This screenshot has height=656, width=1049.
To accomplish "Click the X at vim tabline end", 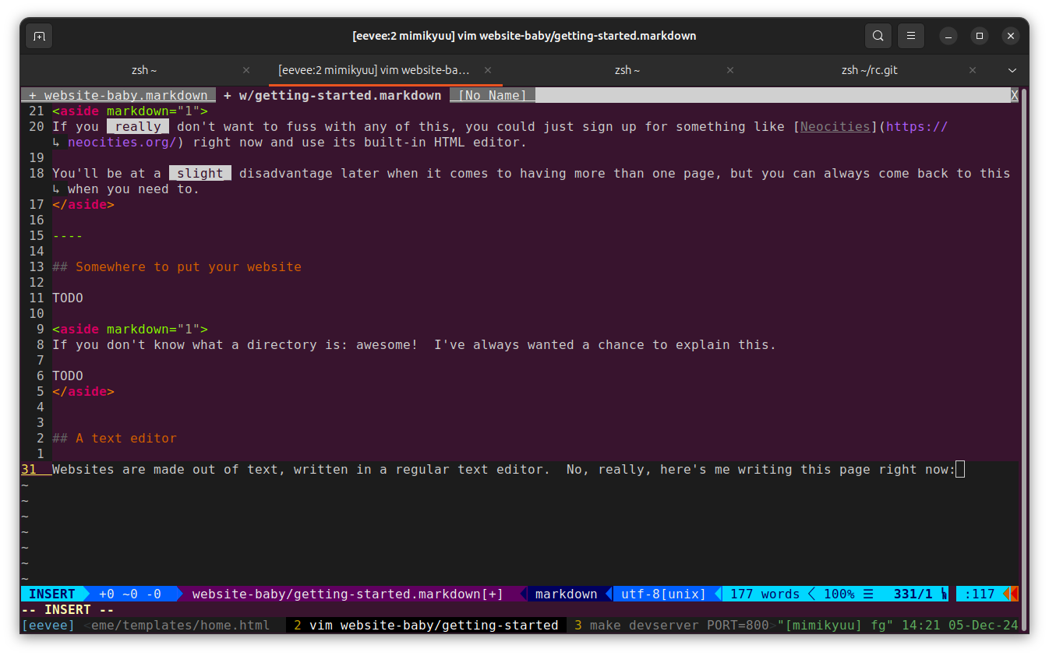I will pos(1014,96).
